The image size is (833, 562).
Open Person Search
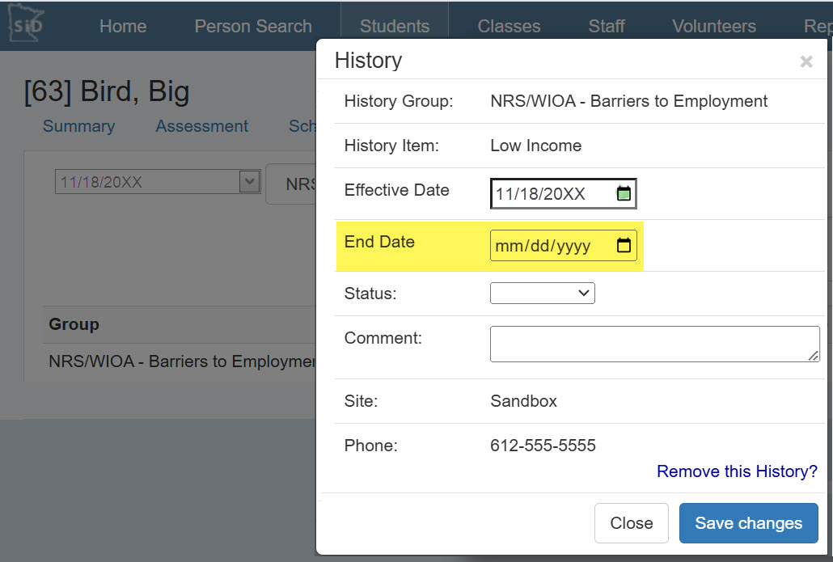coord(252,26)
